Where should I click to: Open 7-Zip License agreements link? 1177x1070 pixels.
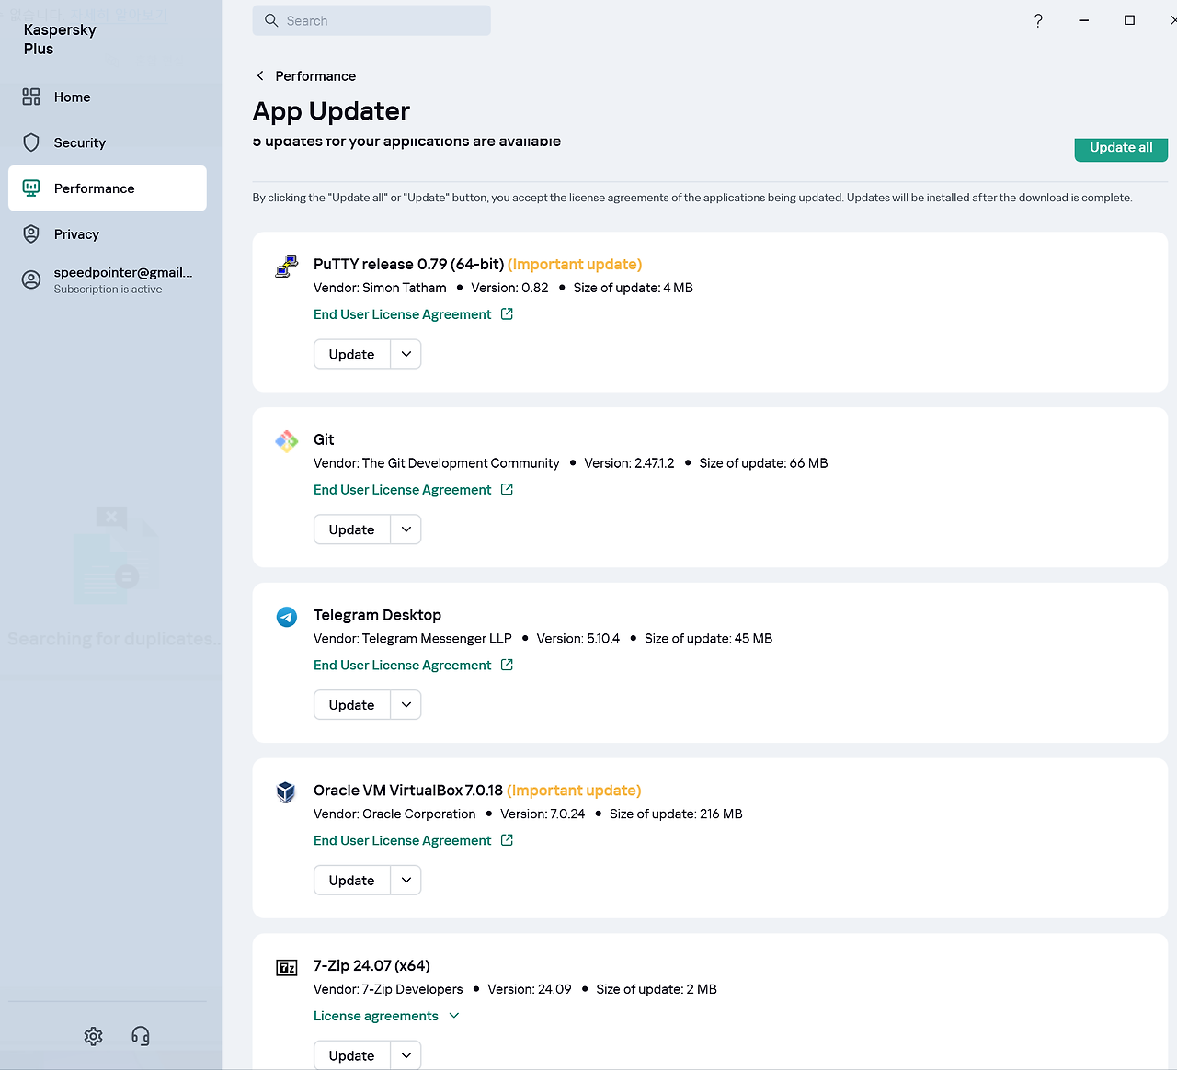(376, 1016)
